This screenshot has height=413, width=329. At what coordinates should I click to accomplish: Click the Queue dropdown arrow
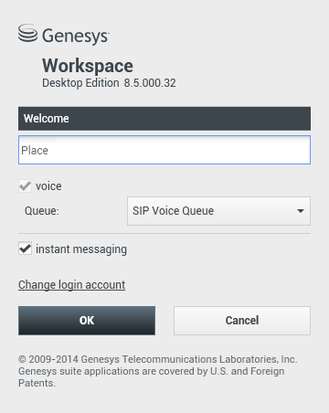301,211
